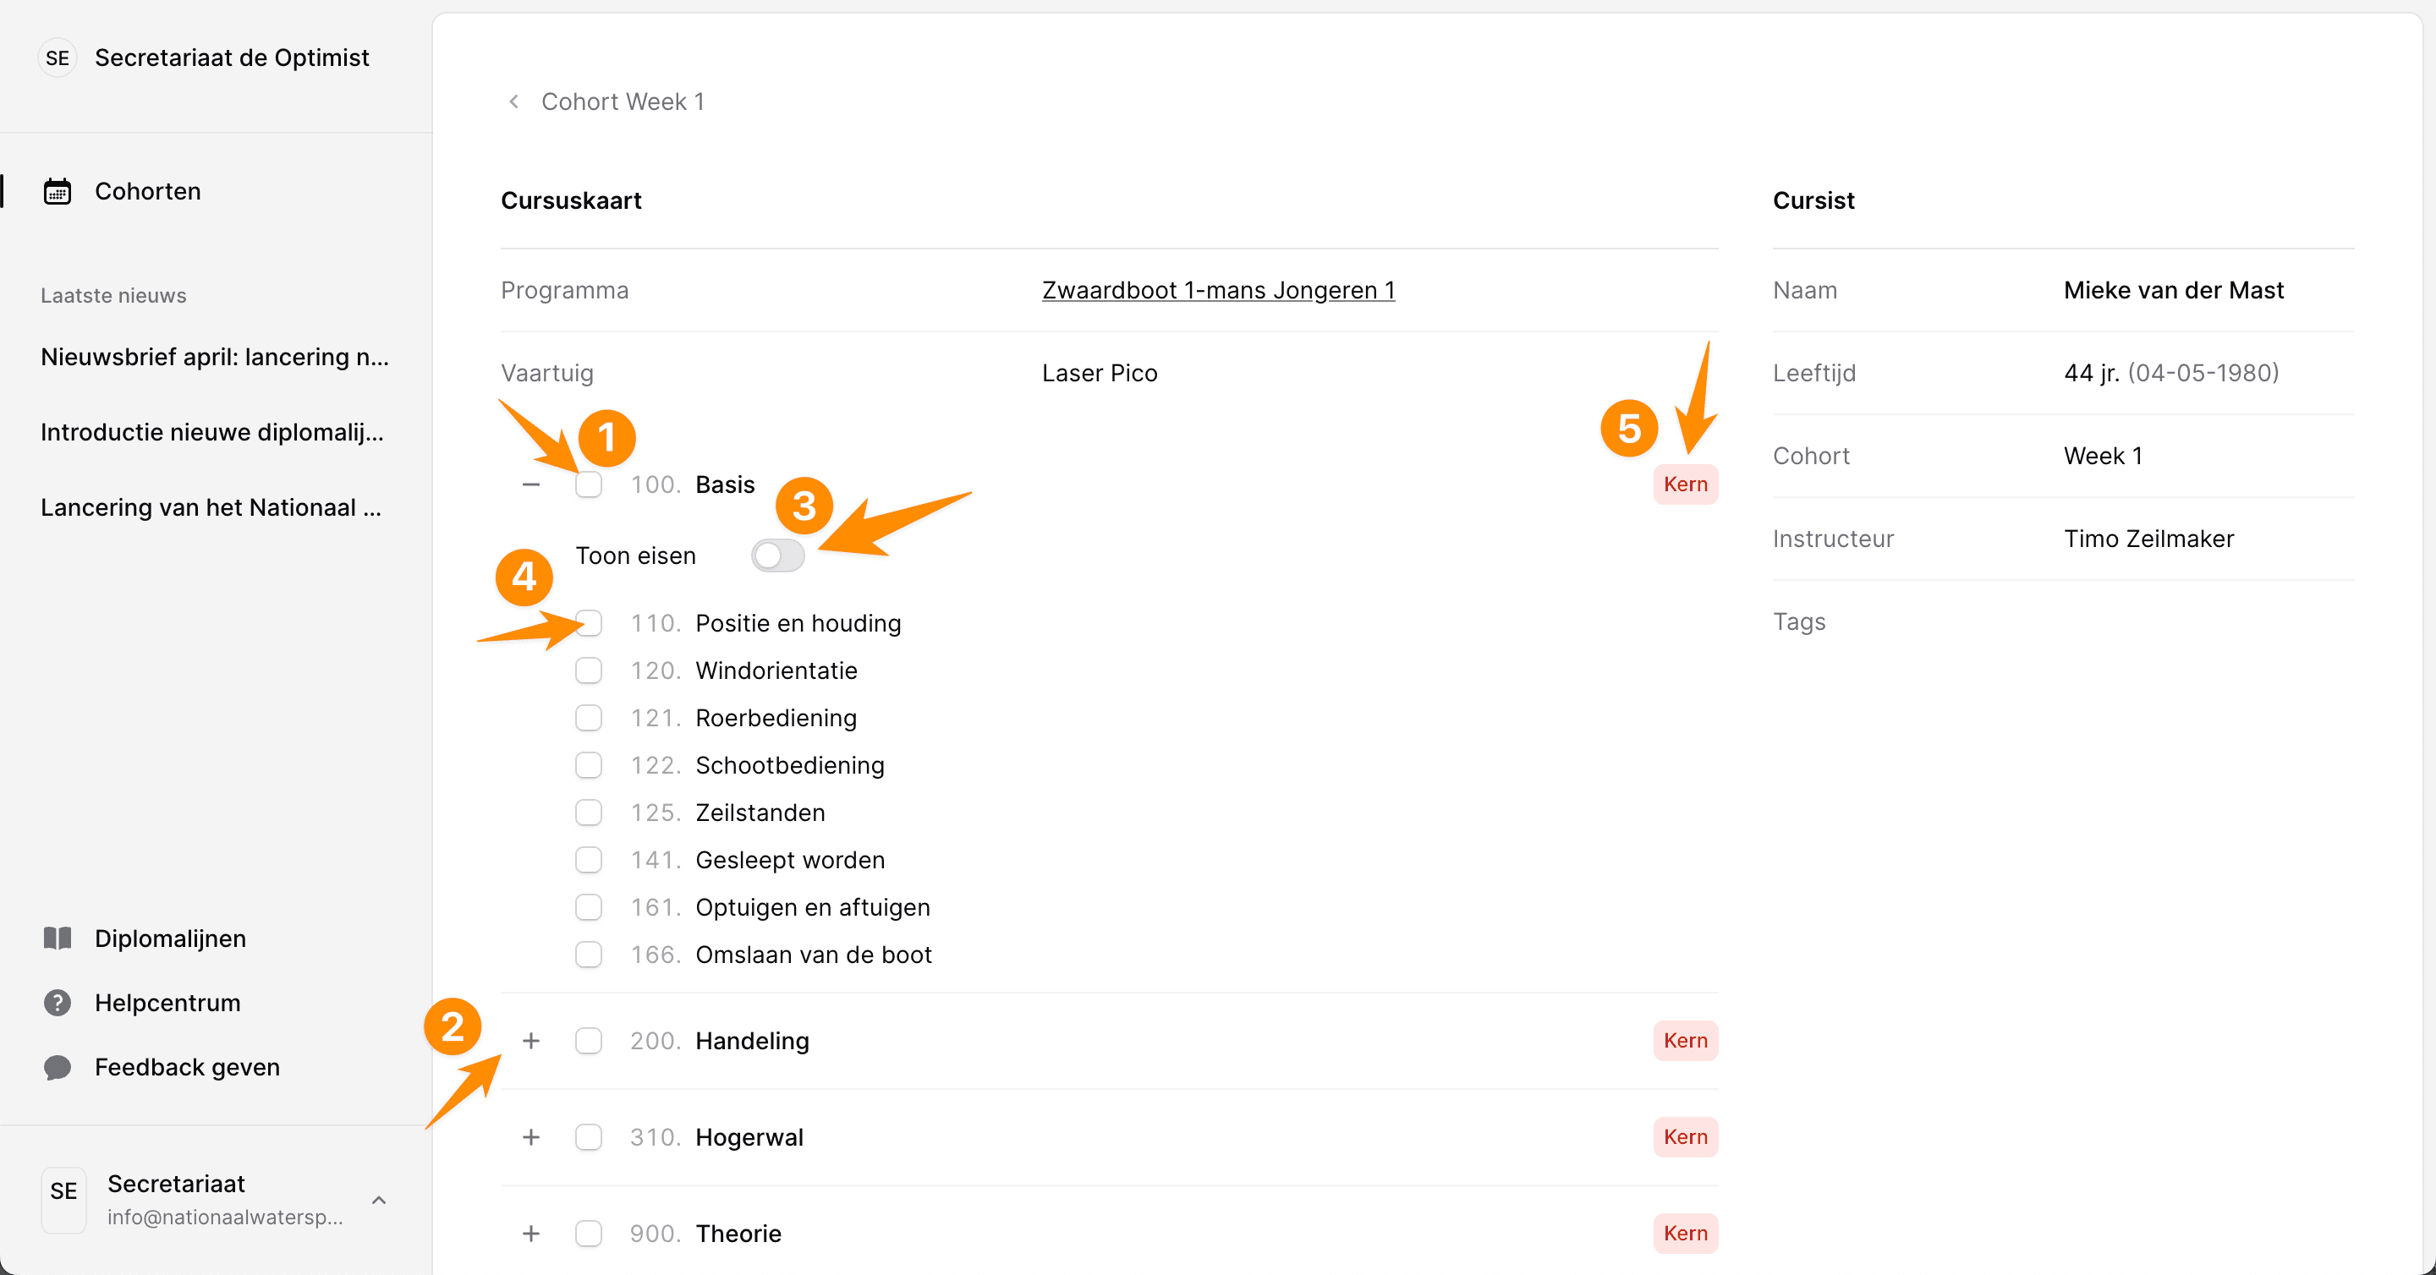The image size is (2436, 1275).
Task: Open Helpcentrum via its question mark icon
Action: coord(58,1002)
